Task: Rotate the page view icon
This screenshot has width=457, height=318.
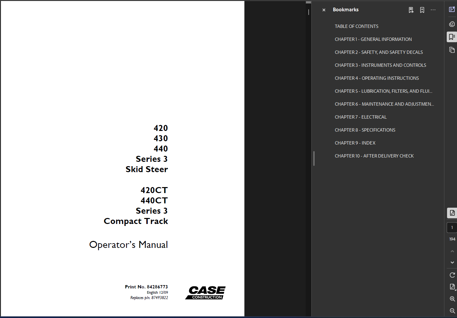Action: pyautogui.click(x=452, y=275)
